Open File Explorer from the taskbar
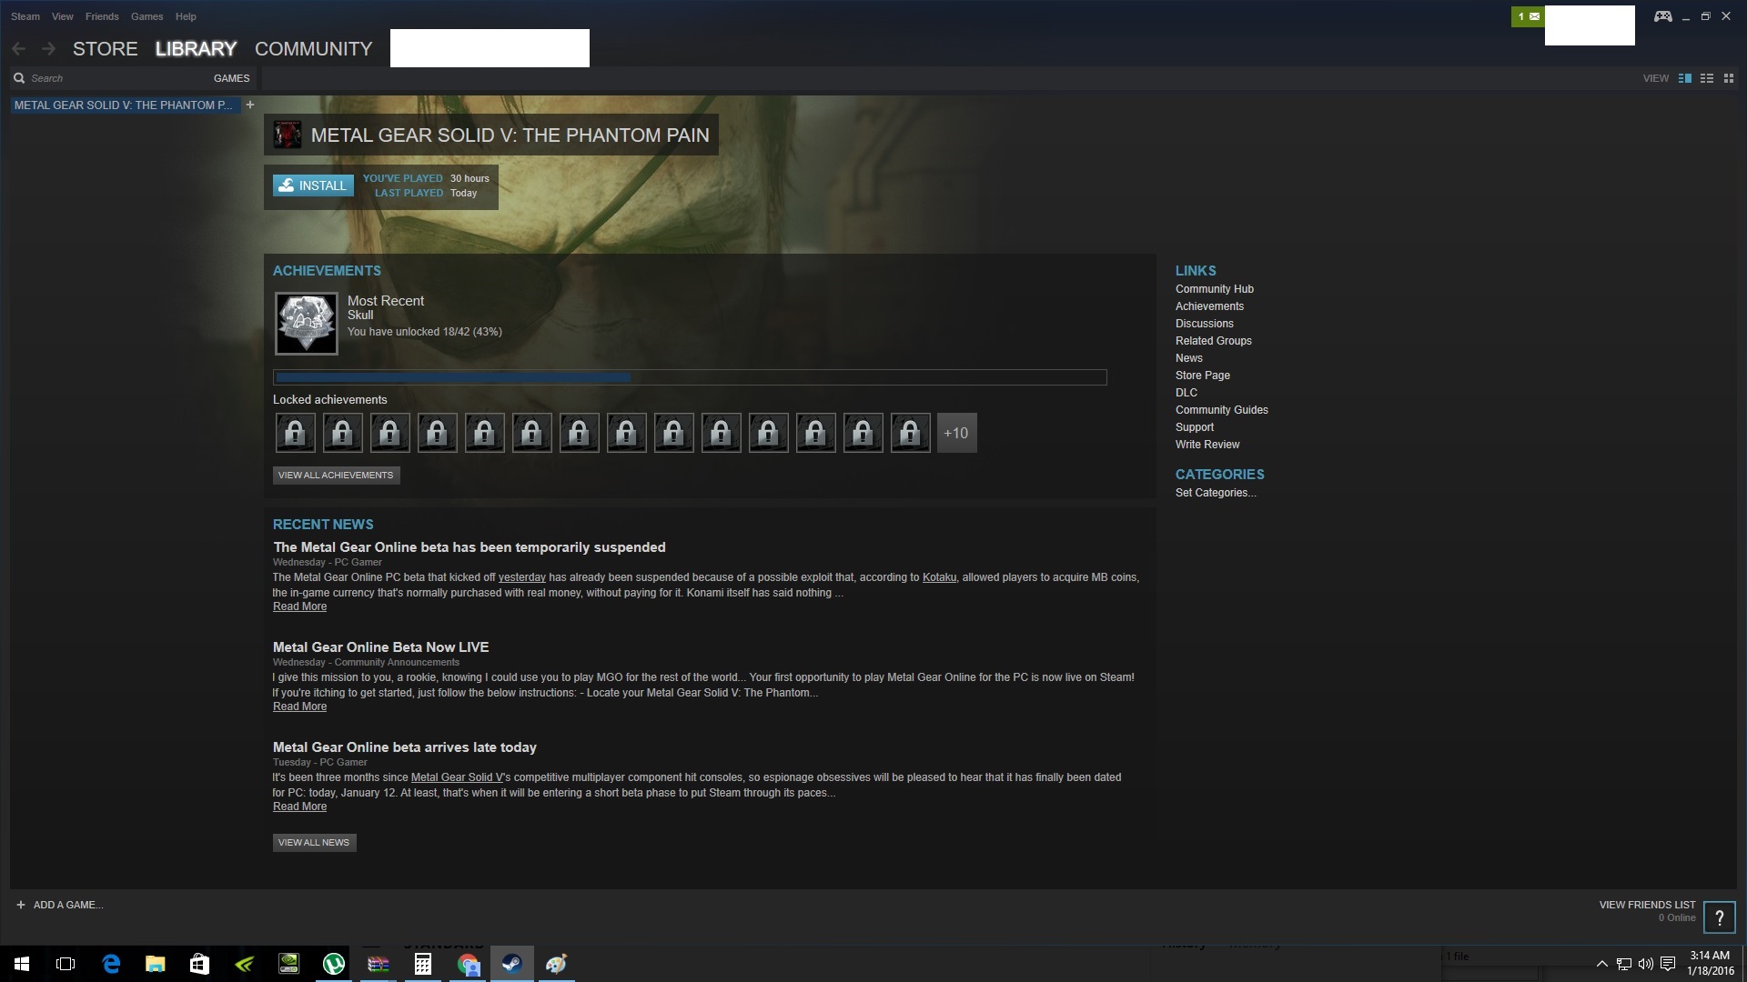The width and height of the screenshot is (1747, 982). pyautogui.click(x=156, y=964)
